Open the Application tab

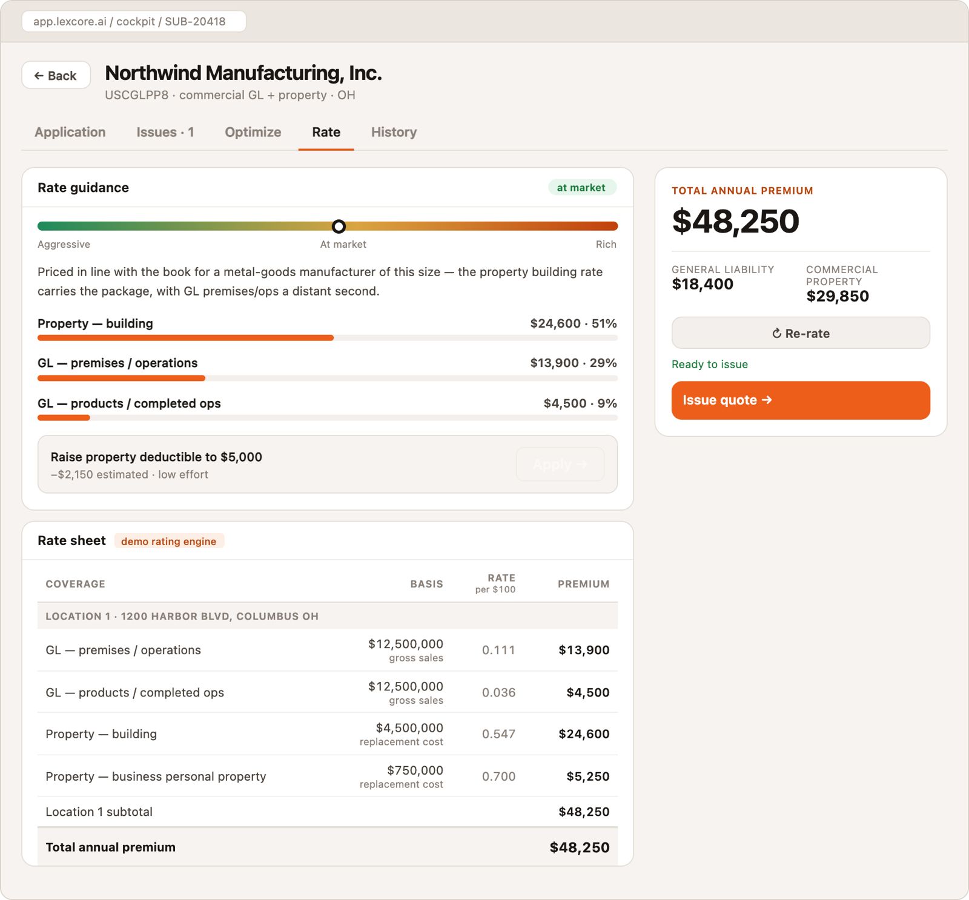point(70,132)
